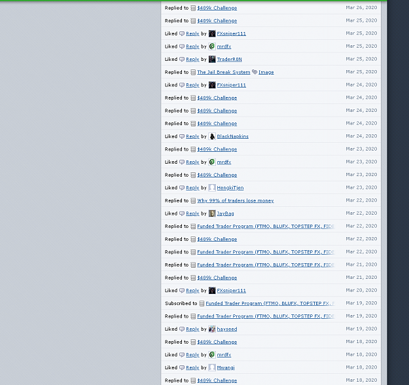
Task: Click the thread icon in the Mar 26, 2020 row
Action: coord(193,8)
